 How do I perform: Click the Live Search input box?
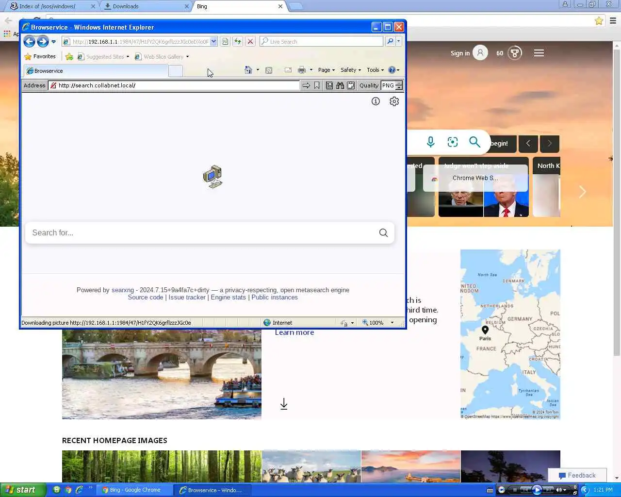(322, 42)
